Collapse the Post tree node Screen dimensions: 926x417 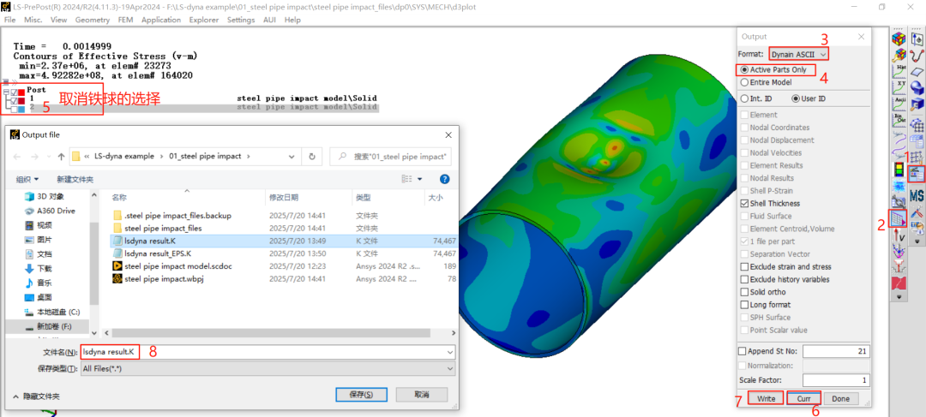coord(6,92)
